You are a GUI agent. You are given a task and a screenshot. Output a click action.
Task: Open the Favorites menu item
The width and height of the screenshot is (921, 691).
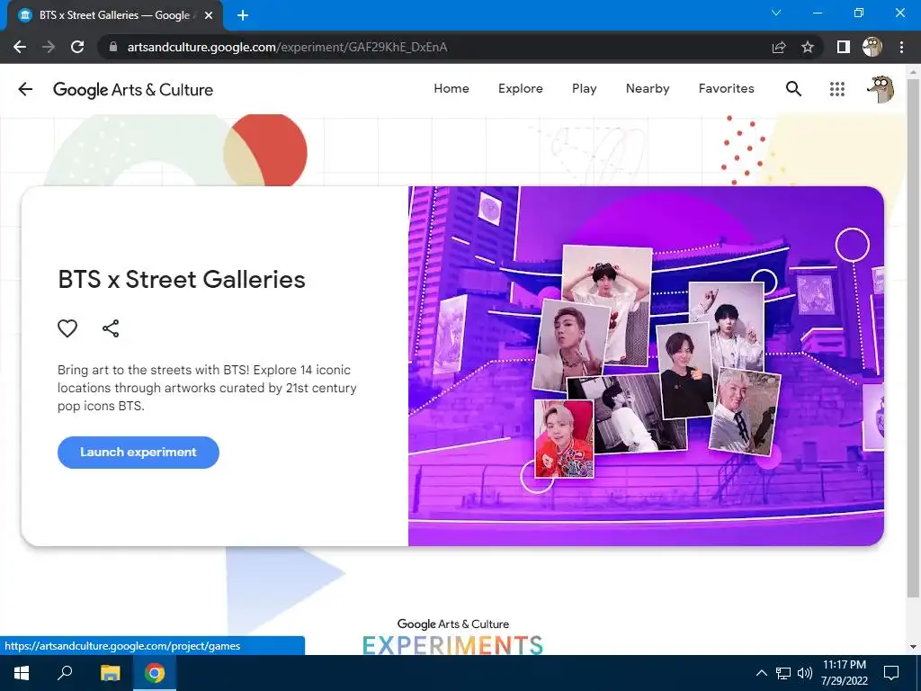[x=726, y=89]
